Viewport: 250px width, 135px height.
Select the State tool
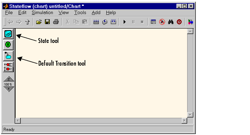pyautogui.click(x=8, y=34)
